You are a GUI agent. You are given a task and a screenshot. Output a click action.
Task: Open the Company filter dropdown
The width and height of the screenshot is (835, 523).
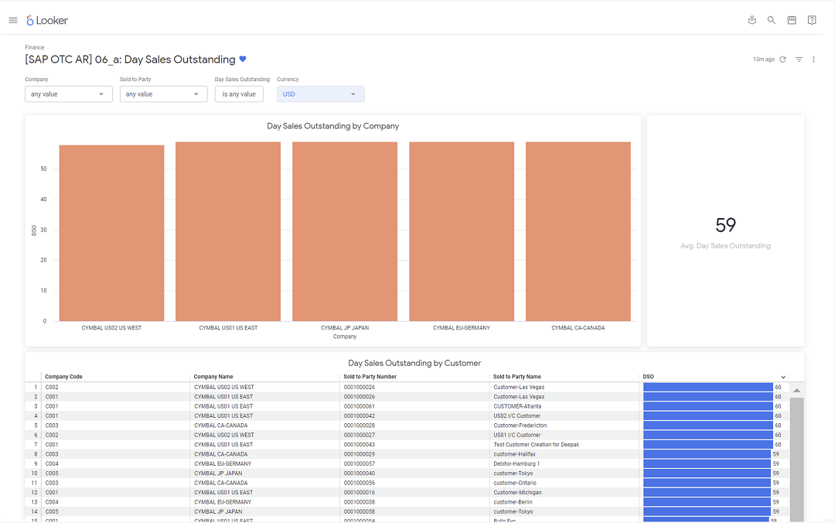pos(69,94)
